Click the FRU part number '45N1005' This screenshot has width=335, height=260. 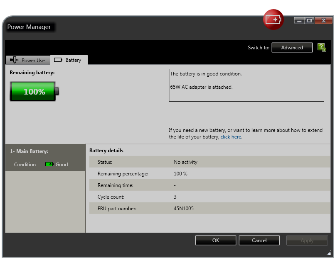coord(184,209)
